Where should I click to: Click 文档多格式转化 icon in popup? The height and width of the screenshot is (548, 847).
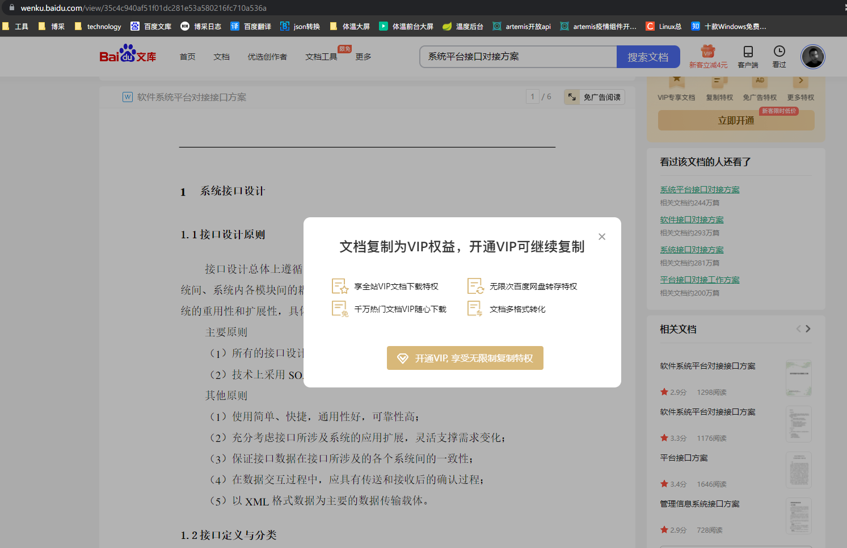[474, 309]
